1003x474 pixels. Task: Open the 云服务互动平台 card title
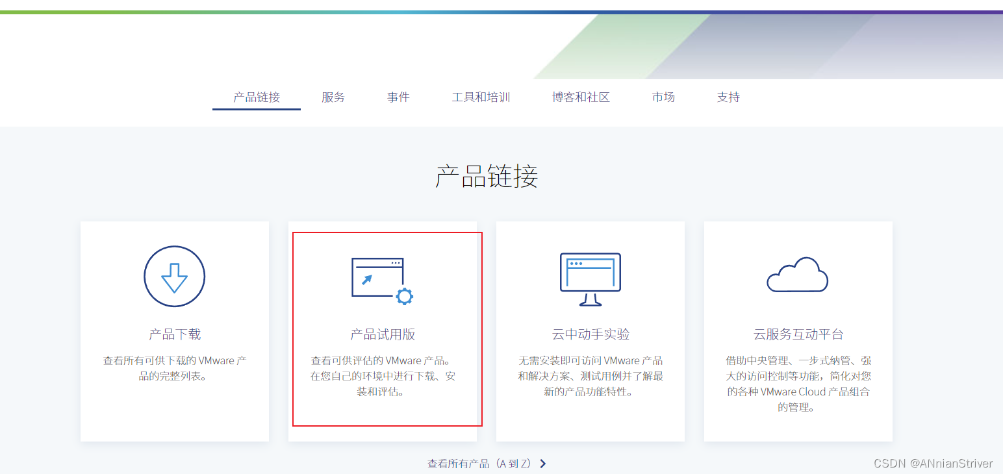798,334
